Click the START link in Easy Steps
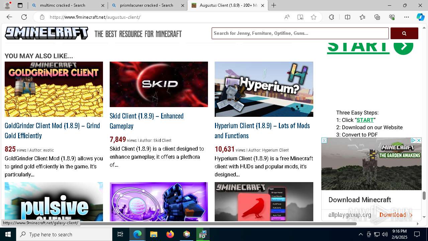428x241 pixels. pyautogui.click(x=365, y=120)
